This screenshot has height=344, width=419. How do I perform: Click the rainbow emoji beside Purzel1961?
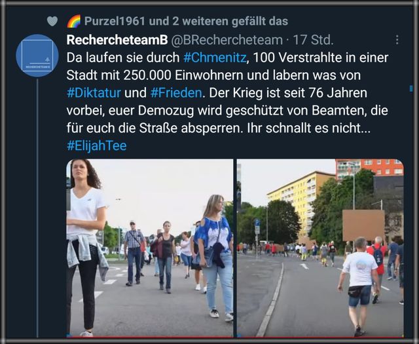point(73,21)
